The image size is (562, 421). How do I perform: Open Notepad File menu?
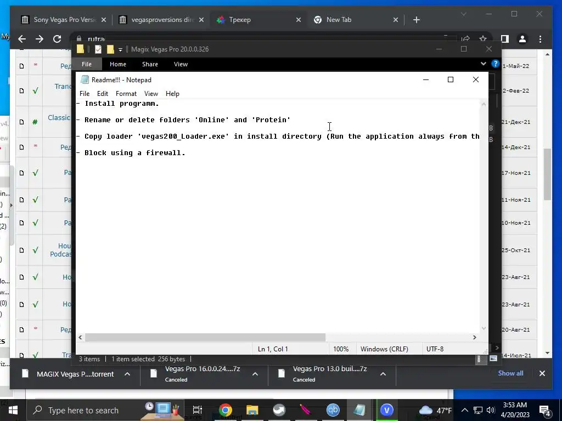tap(85, 93)
